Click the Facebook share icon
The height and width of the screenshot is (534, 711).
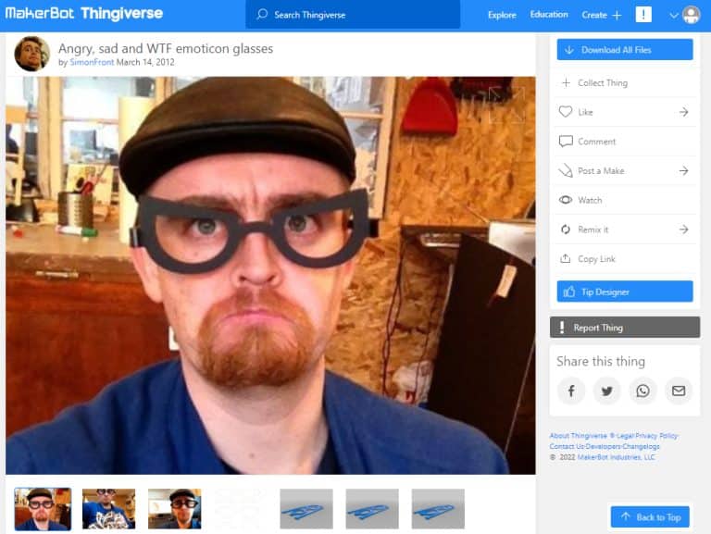point(571,391)
